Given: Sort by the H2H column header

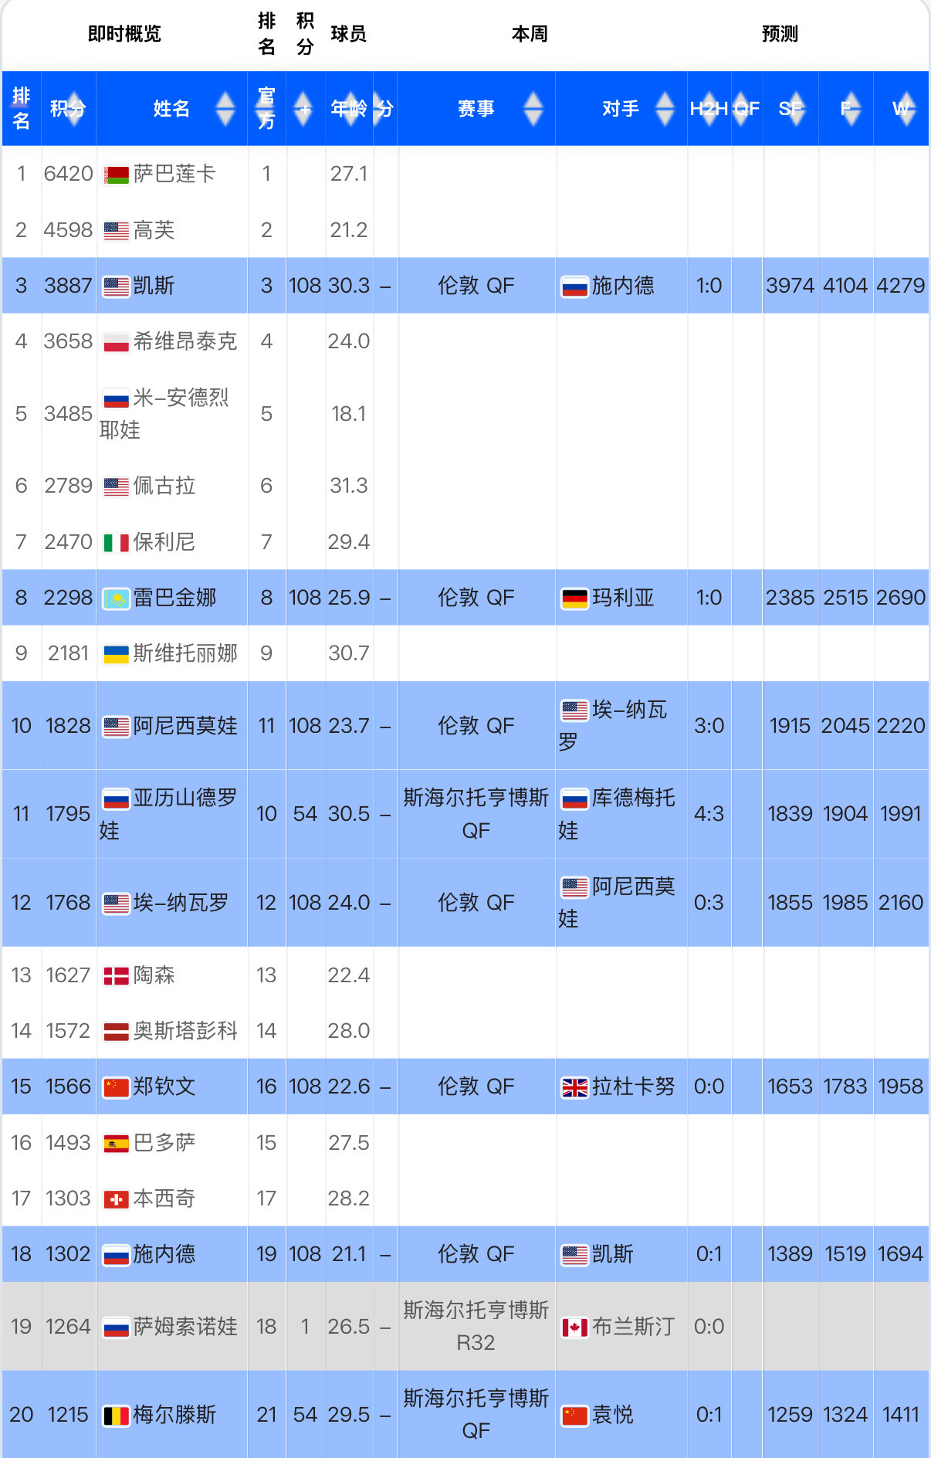Looking at the screenshot, I should (709, 109).
